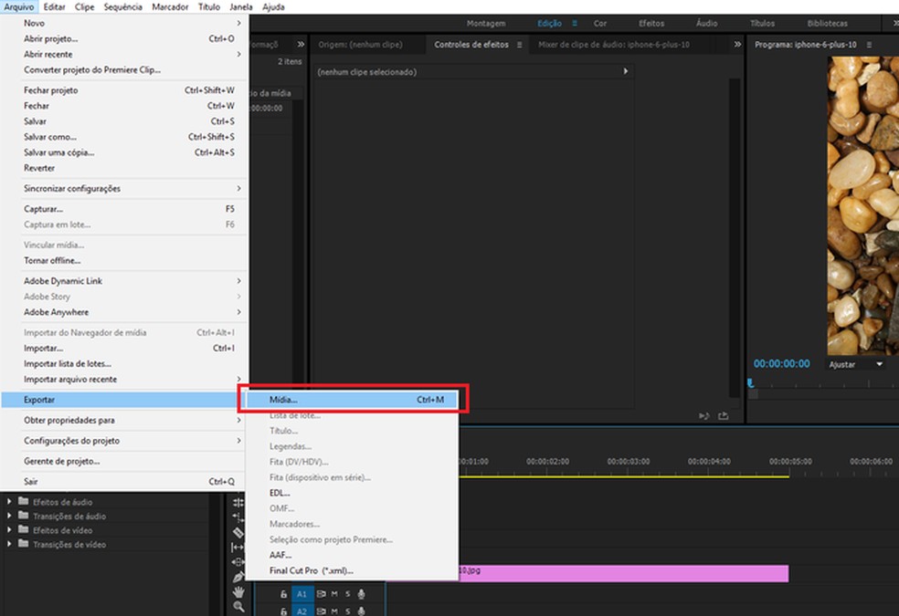Select the Pen tool
This screenshot has height=616, width=899.
click(238, 577)
